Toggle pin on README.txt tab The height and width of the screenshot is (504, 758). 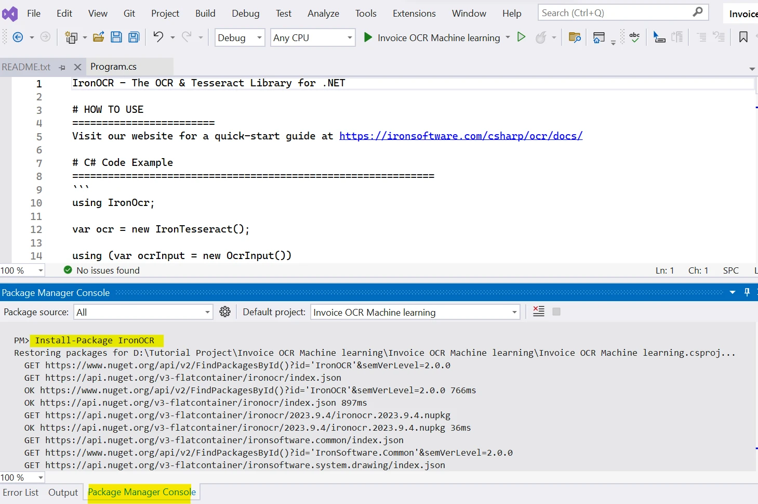62,67
